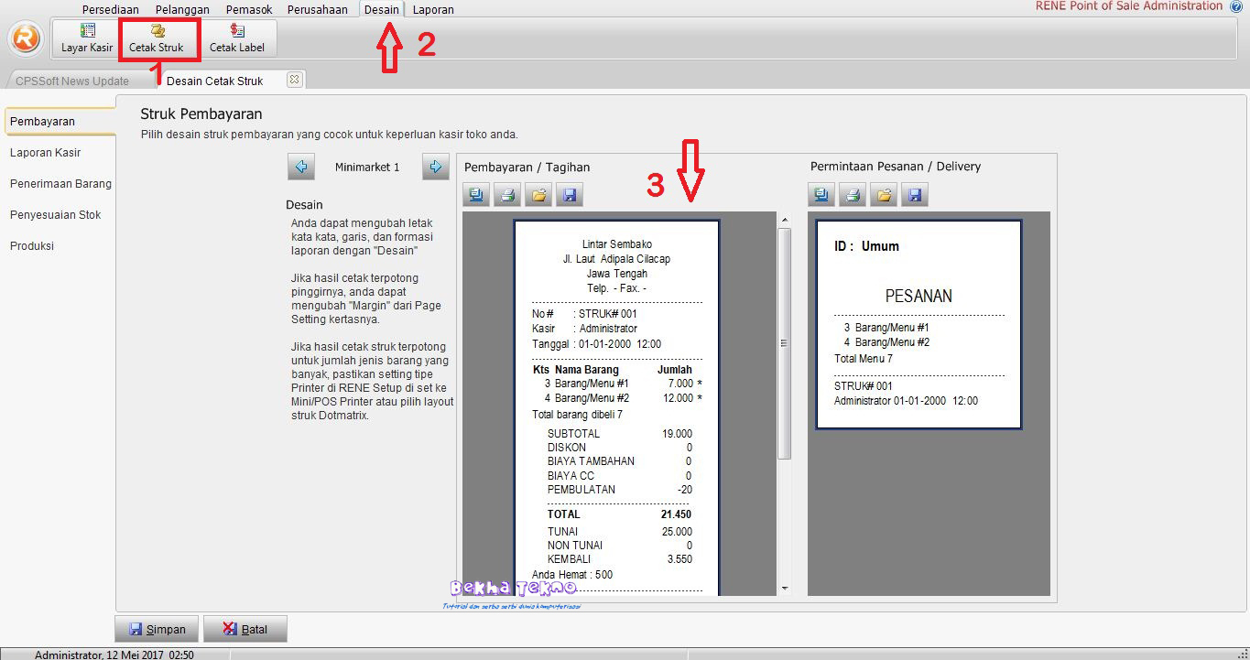Click the status bar 'Administrator, 12 Mei 2017 02:50'

[114, 655]
